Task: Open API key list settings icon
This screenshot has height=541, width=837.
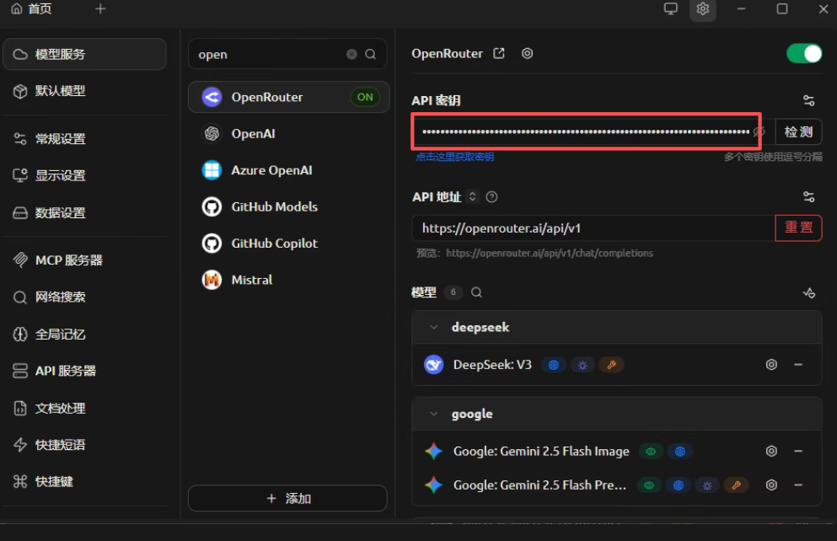Action: coord(808,100)
